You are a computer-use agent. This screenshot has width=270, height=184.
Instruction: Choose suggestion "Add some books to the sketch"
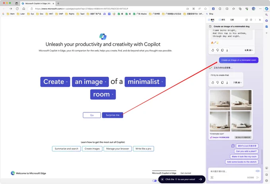[x=241, y=162]
